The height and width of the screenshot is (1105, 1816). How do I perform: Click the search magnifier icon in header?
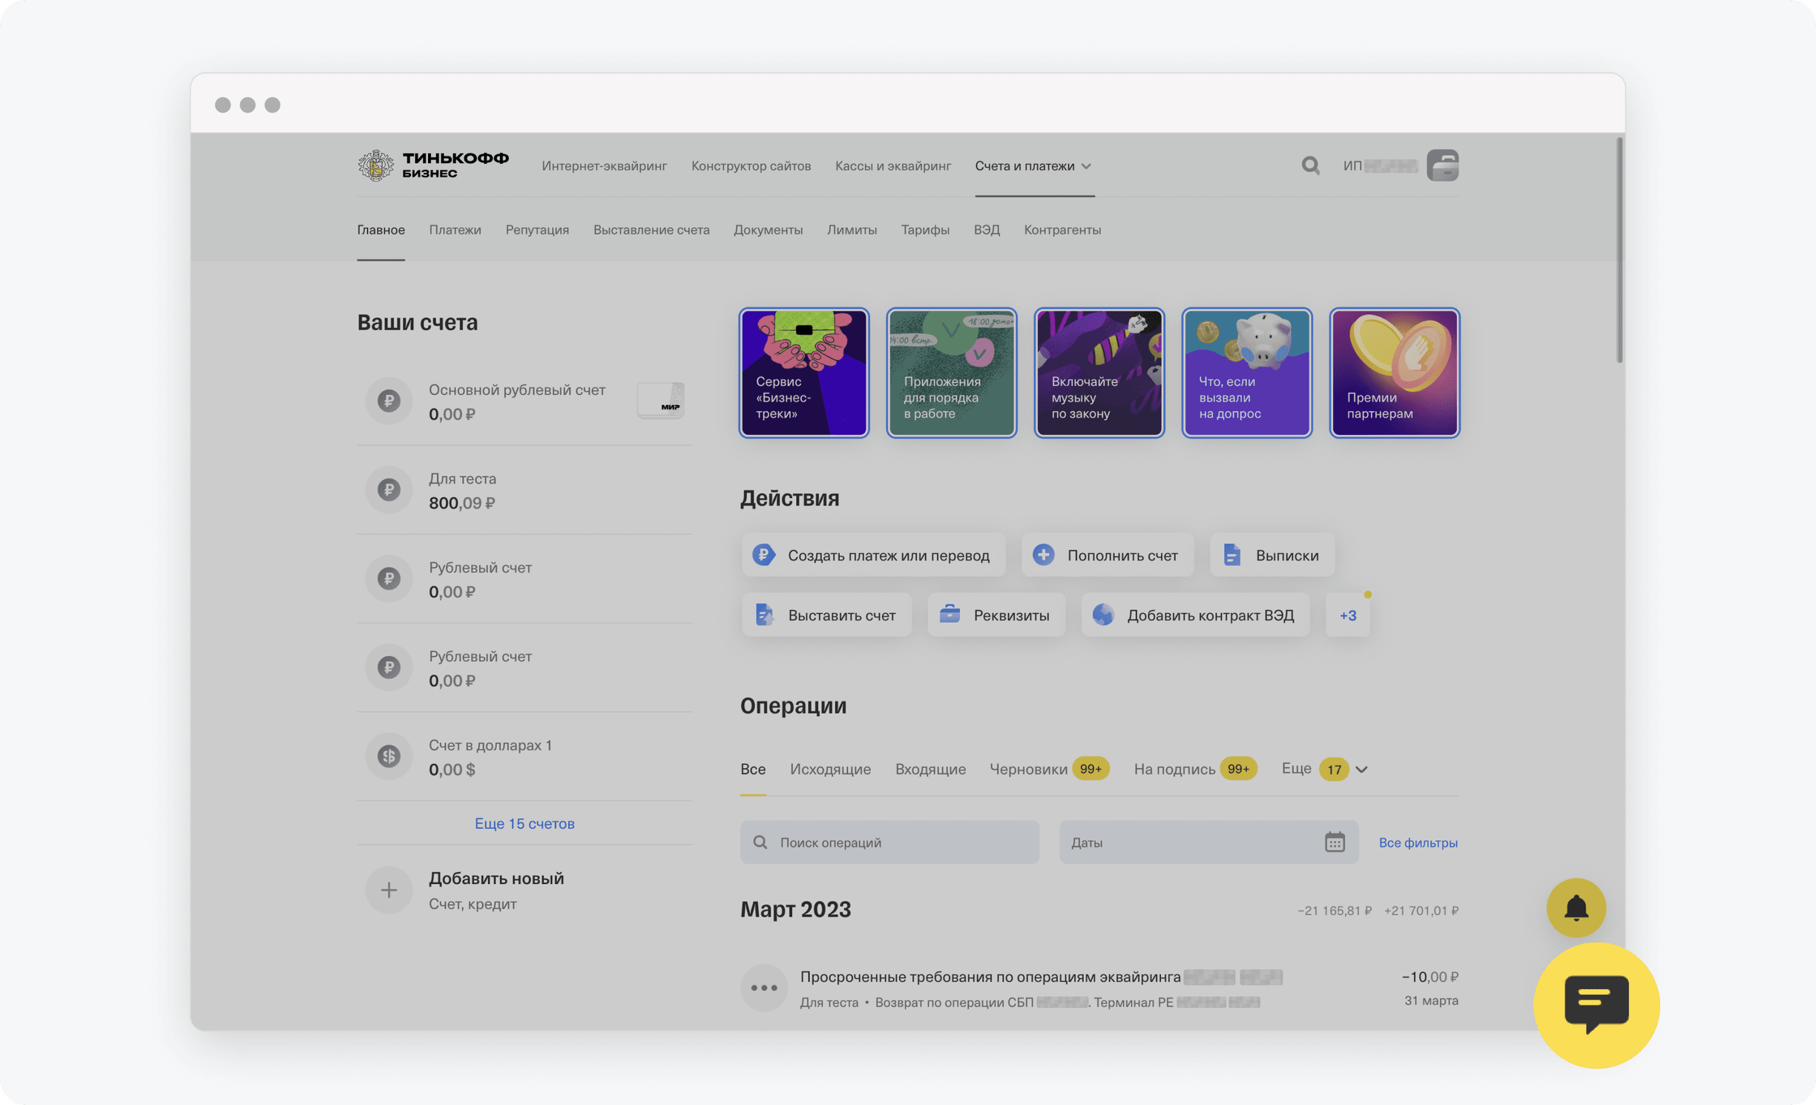click(1310, 165)
